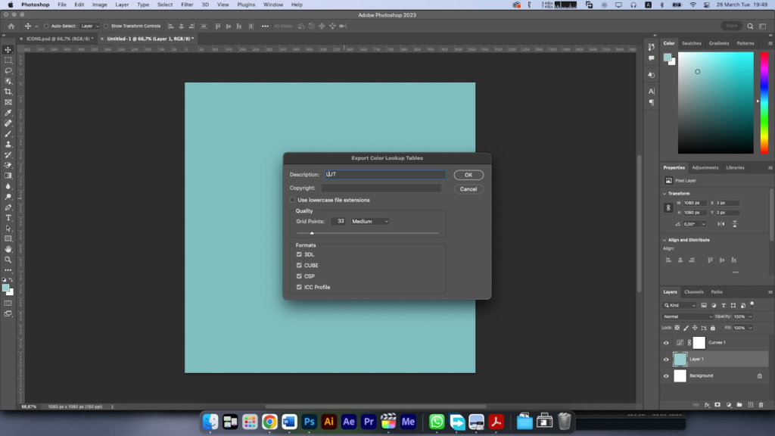The image size is (775, 436).
Task: Select the Lasso tool
Action: click(x=8, y=70)
